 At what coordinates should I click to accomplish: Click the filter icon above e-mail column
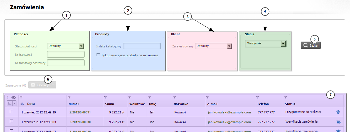[208, 97]
